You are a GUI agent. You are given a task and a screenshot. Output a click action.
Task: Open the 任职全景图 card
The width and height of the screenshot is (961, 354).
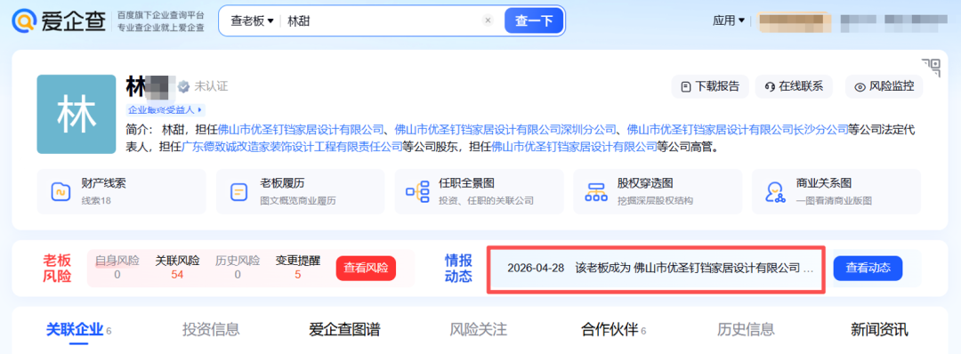pyautogui.click(x=479, y=191)
